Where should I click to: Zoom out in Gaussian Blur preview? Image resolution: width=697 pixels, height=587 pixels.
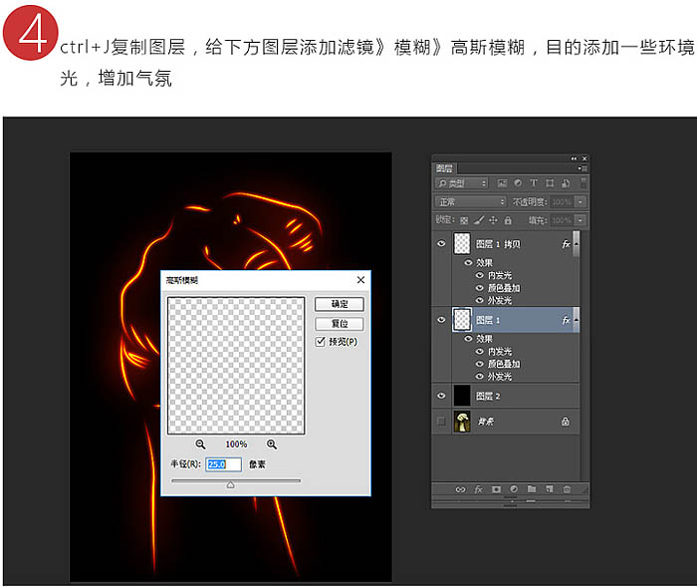[x=200, y=444]
